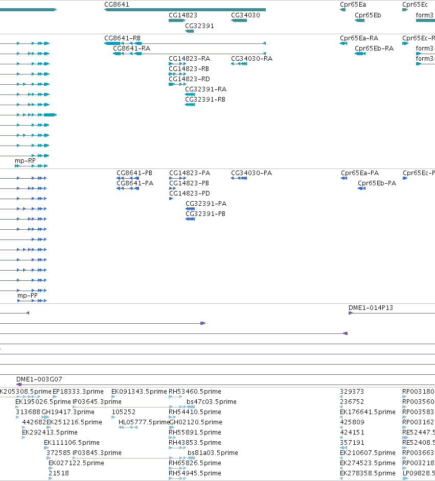
Task: Click EST EK210607.5prime
Action: 368,453
